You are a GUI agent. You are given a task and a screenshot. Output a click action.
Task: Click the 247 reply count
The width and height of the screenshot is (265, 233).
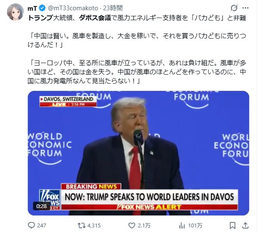42,226
